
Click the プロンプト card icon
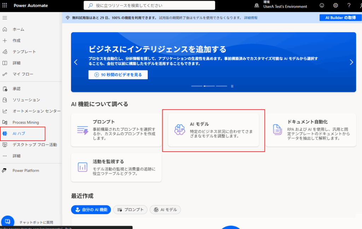83,130
